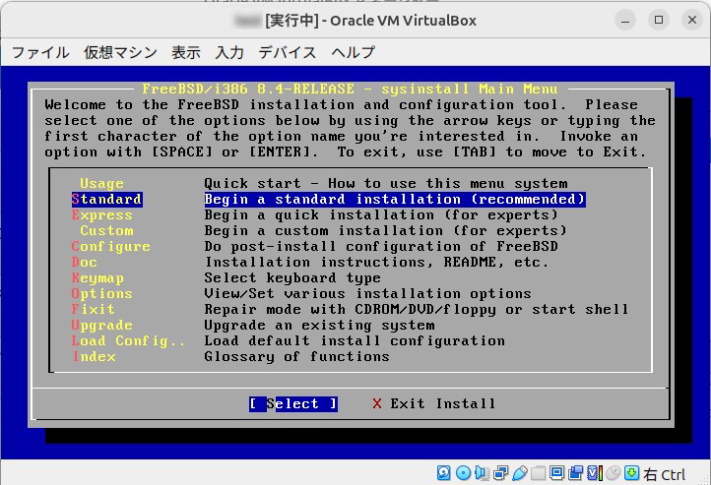Click 'Upgrade an existing system' description
Screen dimensions: 711x485
319,326
